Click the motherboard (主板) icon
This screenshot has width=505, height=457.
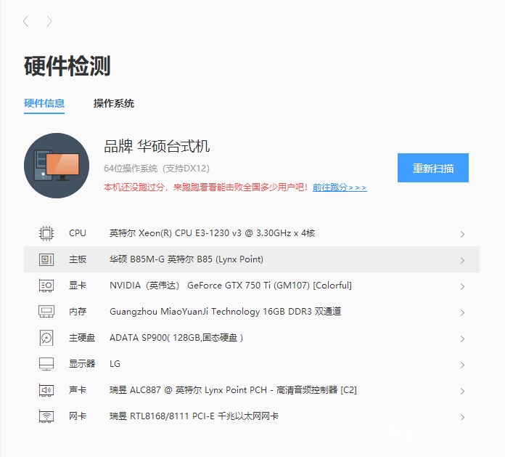click(x=46, y=259)
